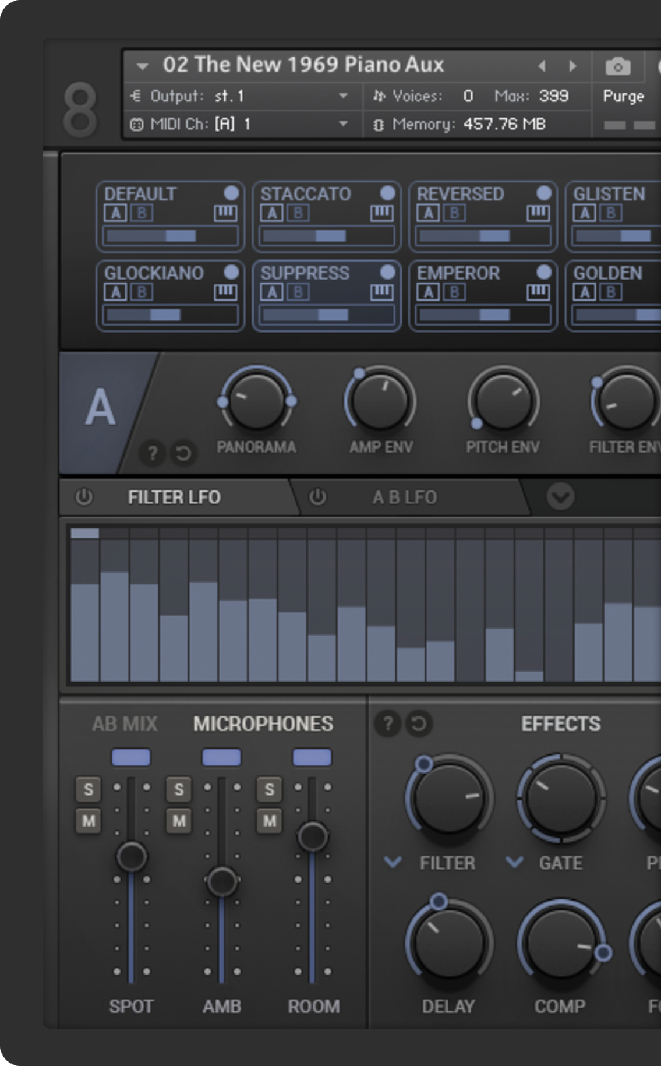This screenshot has height=1066, width=661.
Task: Click the PANORAMA knob
Action: [256, 403]
